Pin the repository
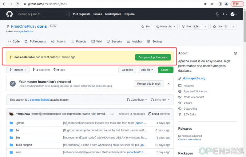 145,26
